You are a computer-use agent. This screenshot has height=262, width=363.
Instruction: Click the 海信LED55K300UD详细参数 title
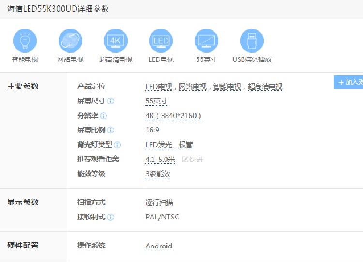click(x=58, y=9)
